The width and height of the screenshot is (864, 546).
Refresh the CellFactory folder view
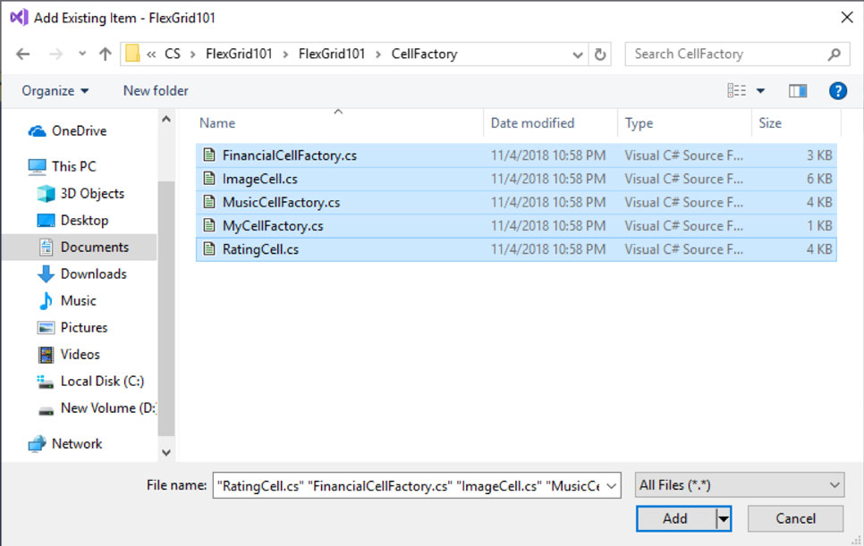[x=600, y=54]
